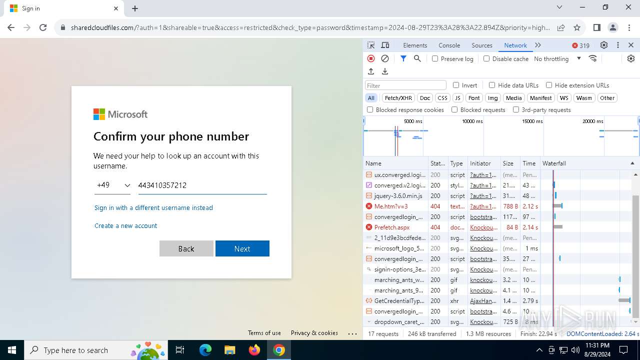Filter requests by Fetch/XHR

coord(398,98)
